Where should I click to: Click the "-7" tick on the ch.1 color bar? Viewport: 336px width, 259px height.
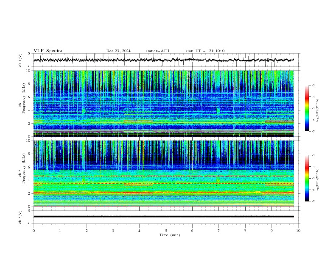(x=313, y=131)
